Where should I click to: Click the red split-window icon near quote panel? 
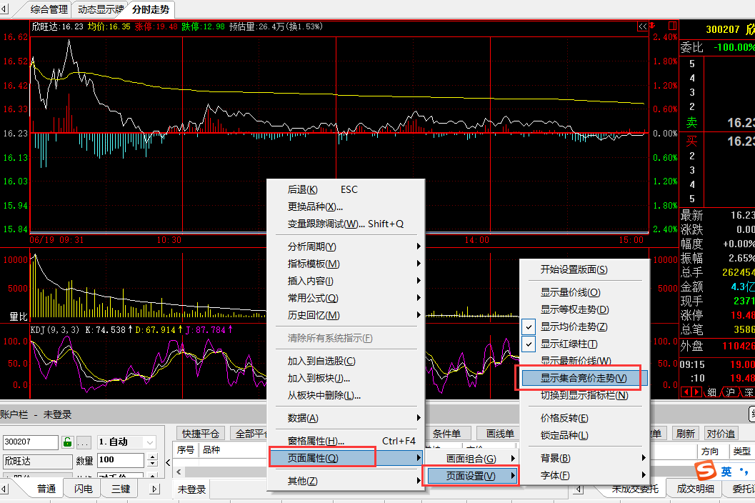pos(671,26)
